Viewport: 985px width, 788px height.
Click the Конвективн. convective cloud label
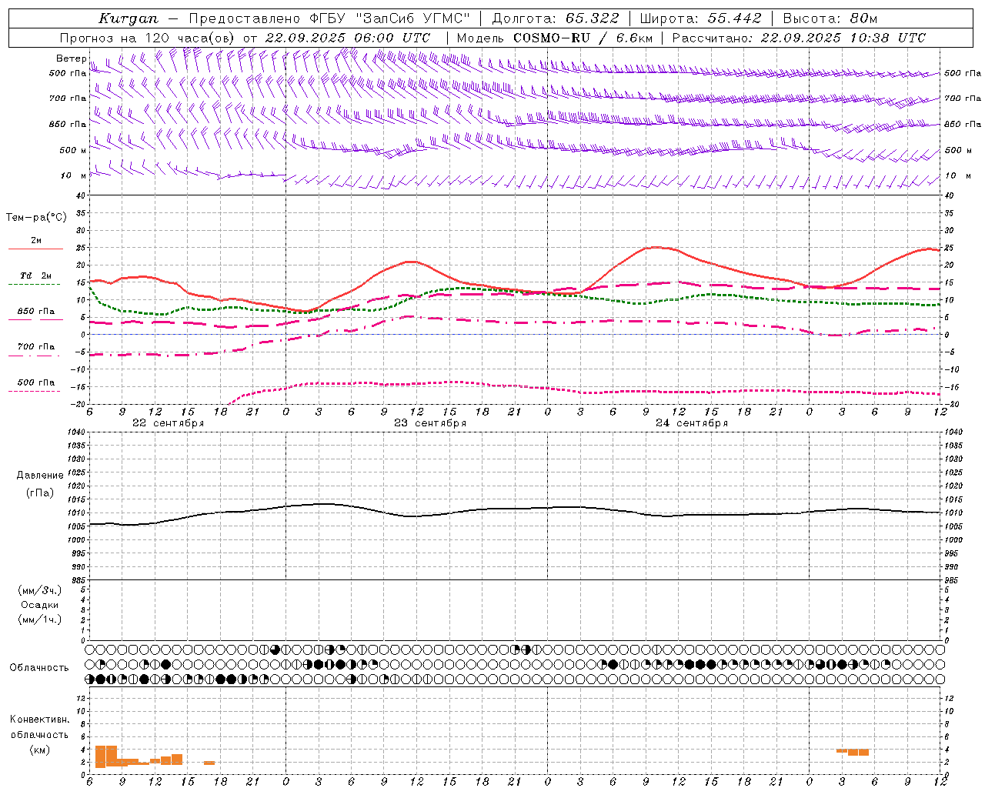click(x=39, y=720)
